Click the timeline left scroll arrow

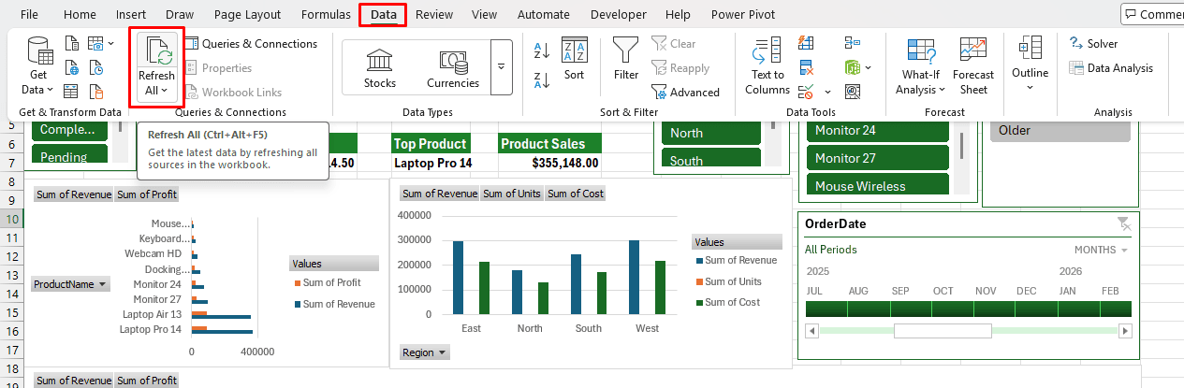click(x=812, y=330)
